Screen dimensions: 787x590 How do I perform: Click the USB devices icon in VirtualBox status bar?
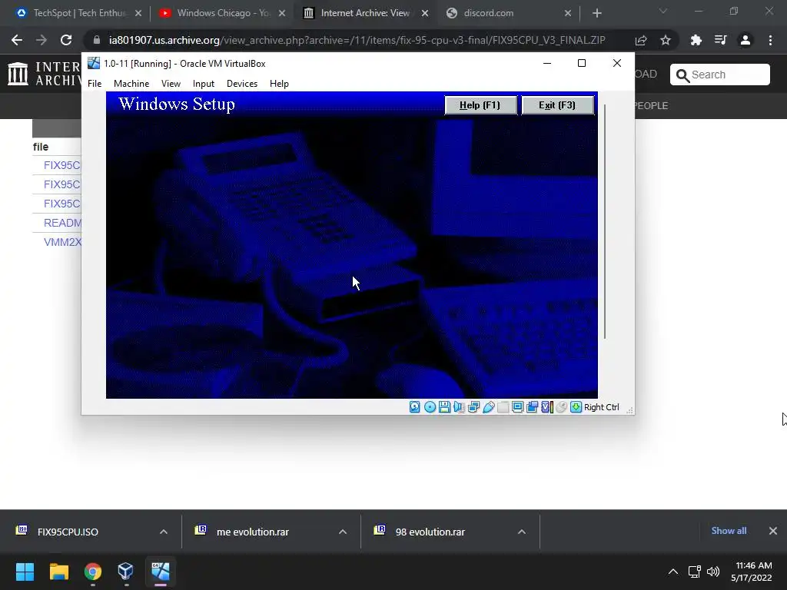[x=488, y=407]
